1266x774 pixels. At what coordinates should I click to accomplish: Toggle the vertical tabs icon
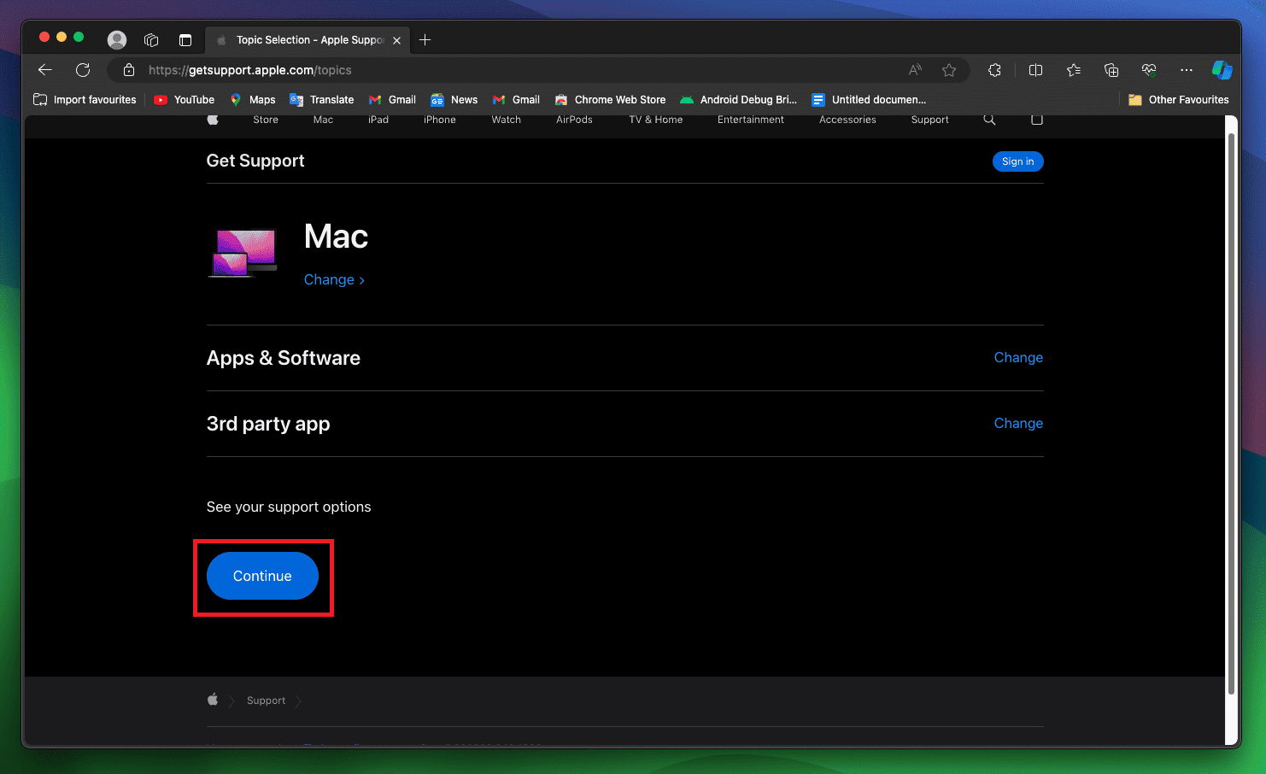185,39
